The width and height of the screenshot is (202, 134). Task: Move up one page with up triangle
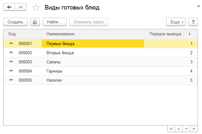coord(179,129)
